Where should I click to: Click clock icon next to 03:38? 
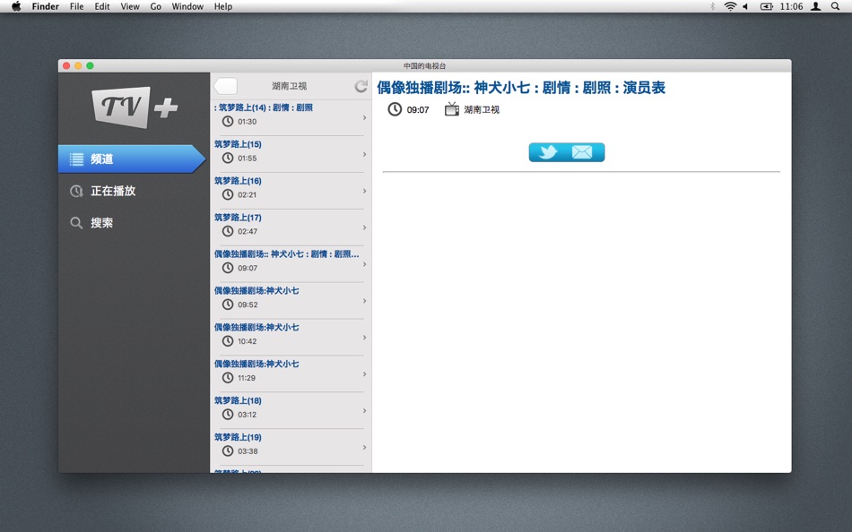pyautogui.click(x=228, y=451)
